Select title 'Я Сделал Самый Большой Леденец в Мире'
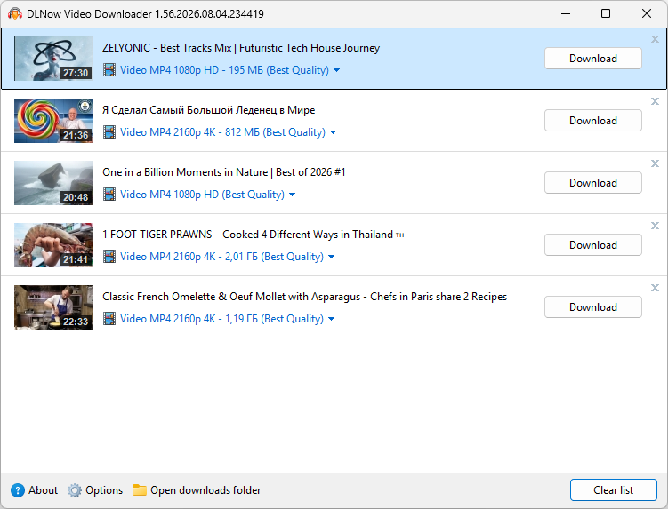This screenshot has width=668, height=509. (209, 110)
